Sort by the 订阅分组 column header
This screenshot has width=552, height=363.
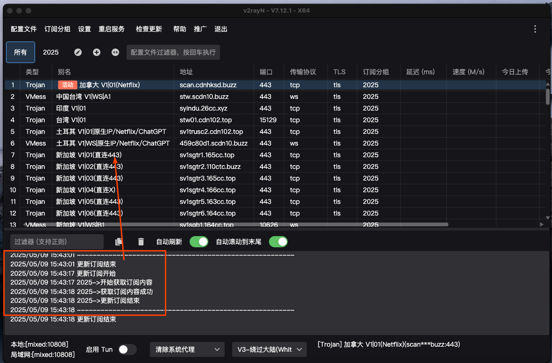pyautogui.click(x=379, y=72)
